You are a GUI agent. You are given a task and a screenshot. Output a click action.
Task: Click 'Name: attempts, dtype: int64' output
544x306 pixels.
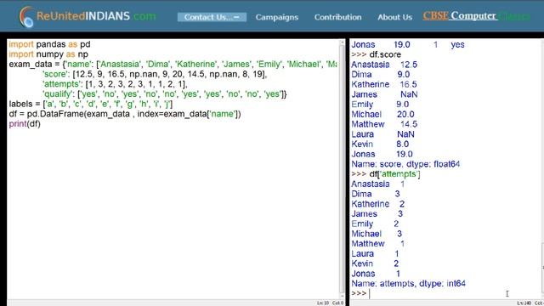click(x=408, y=283)
